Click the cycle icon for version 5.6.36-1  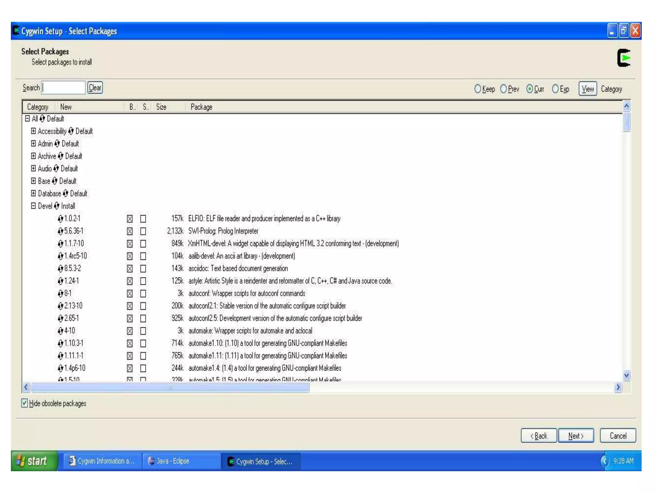60,231
